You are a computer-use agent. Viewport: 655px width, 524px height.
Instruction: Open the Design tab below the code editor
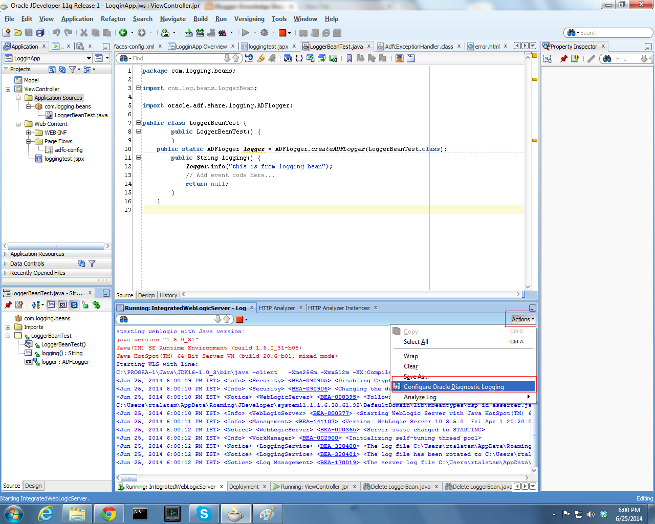tap(146, 295)
